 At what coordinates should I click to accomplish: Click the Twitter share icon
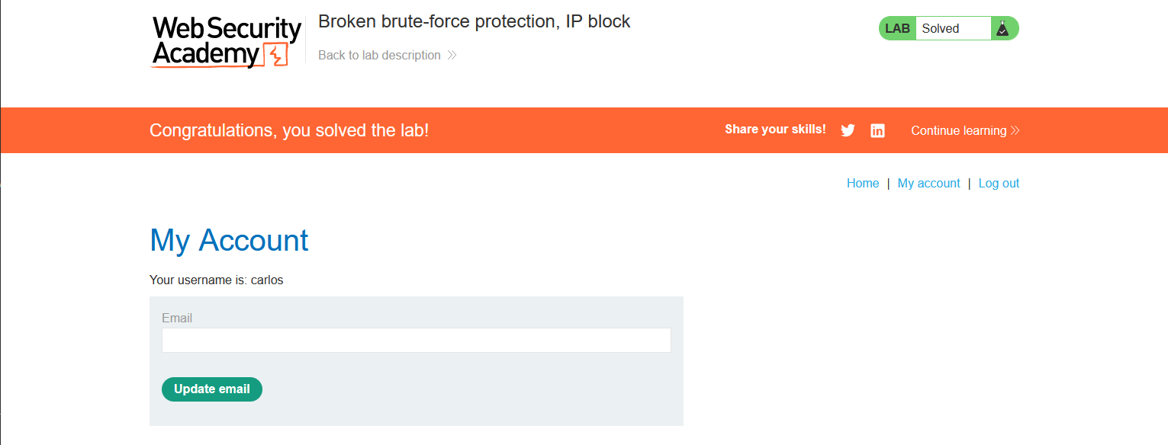coord(848,130)
